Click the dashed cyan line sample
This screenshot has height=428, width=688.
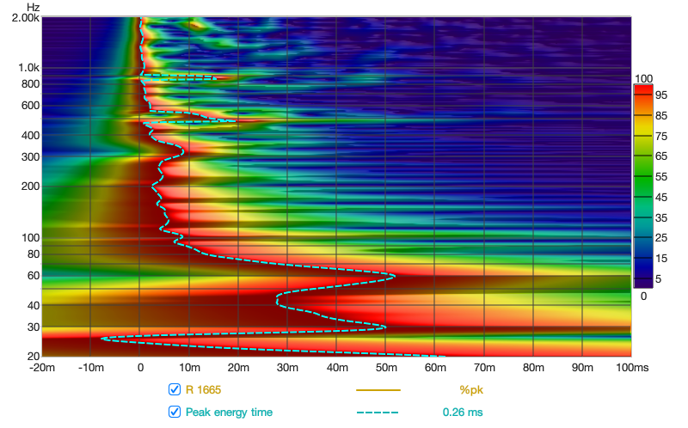pyautogui.click(x=378, y=412)
